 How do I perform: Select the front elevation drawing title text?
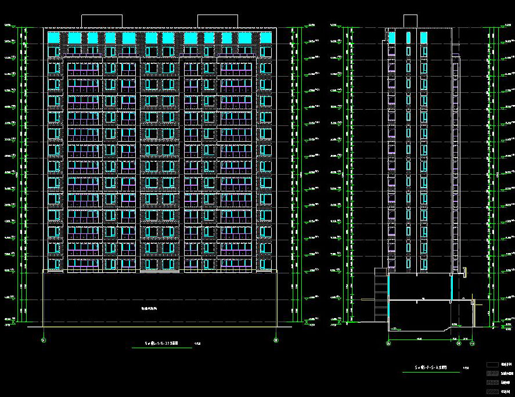click(161, 343)
